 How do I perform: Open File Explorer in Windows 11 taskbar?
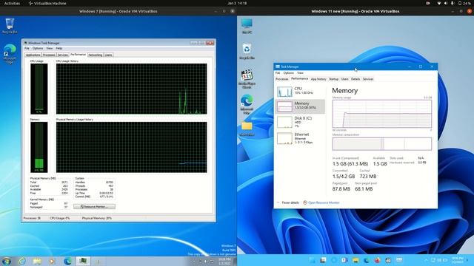(x=355, y=260)
